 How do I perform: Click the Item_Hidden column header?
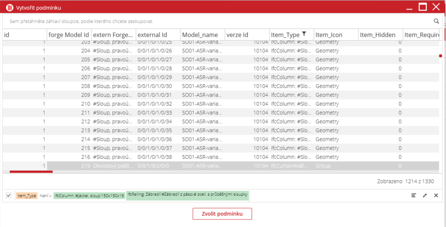[x=378, y=35]
